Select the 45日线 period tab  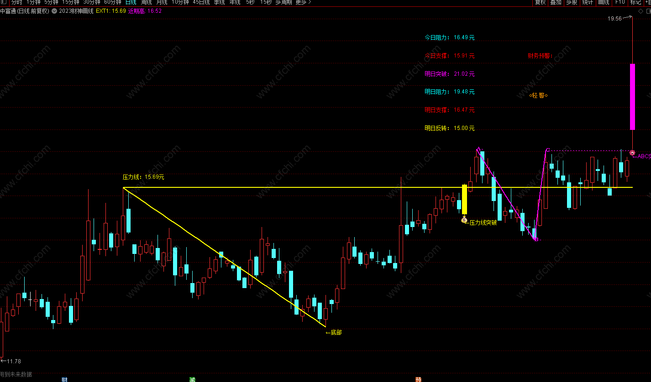[x=201, y=2]
